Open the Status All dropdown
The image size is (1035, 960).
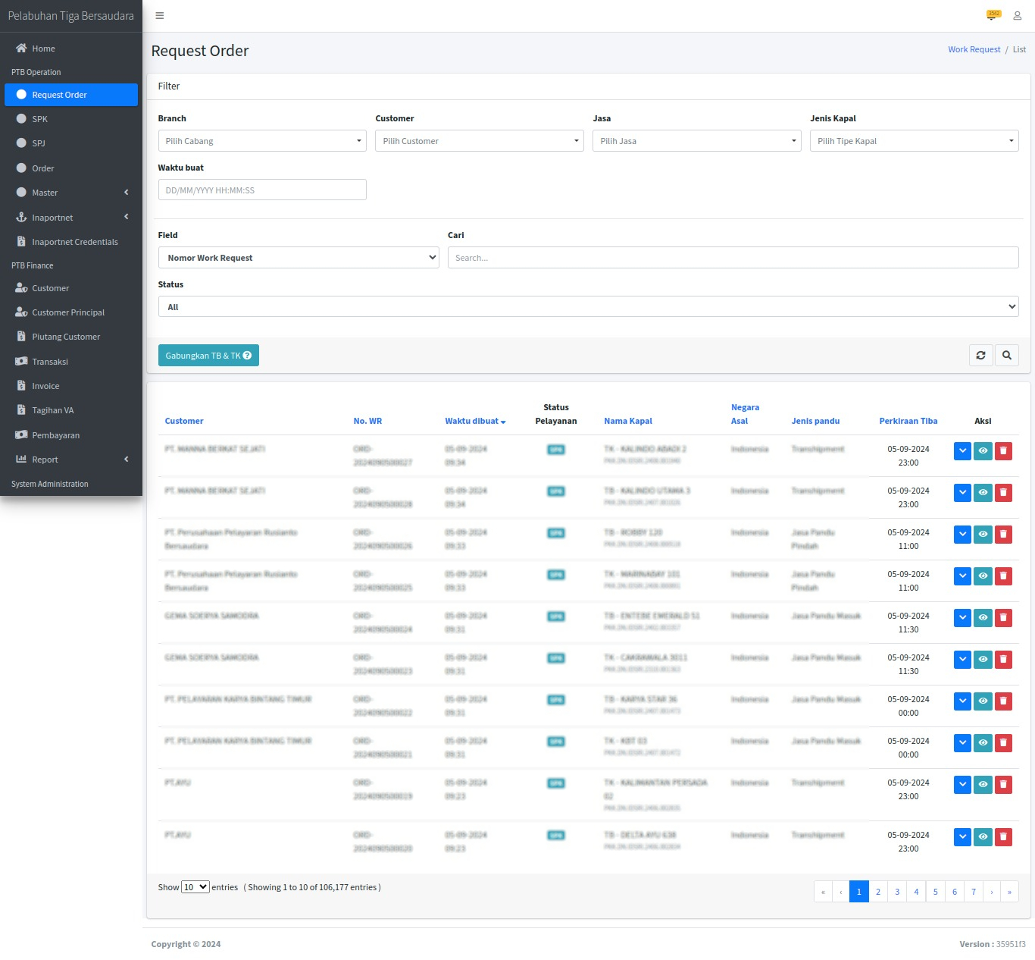pos(588,307)
